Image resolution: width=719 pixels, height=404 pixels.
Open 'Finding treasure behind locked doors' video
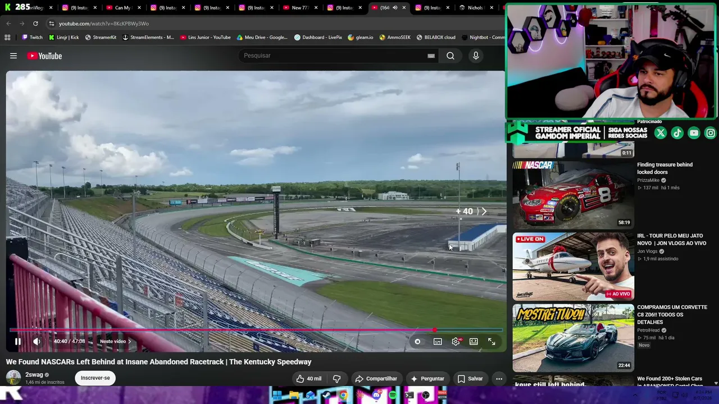[665, 168]
